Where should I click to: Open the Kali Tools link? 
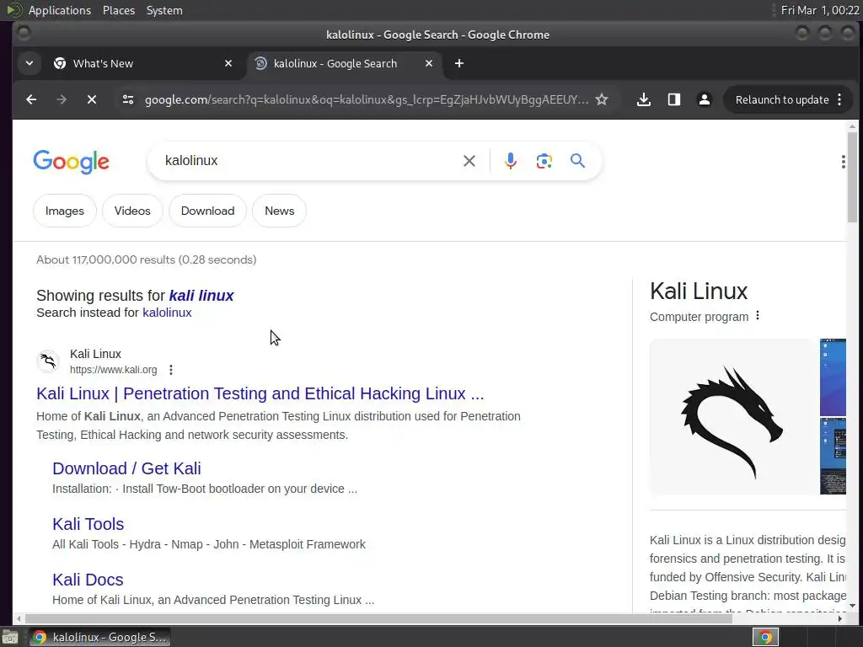click(x=88, y=524)
